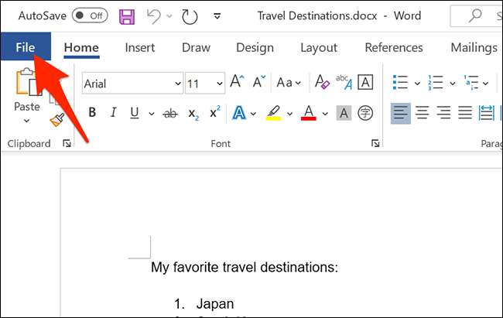
Task: Expand the Paste options arrow
Action: [27, 121]
